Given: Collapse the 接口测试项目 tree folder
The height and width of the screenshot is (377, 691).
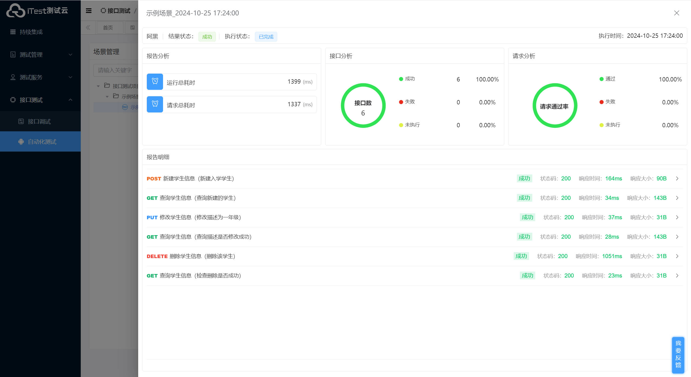Looking at the screenshot, I should (98, 86).
